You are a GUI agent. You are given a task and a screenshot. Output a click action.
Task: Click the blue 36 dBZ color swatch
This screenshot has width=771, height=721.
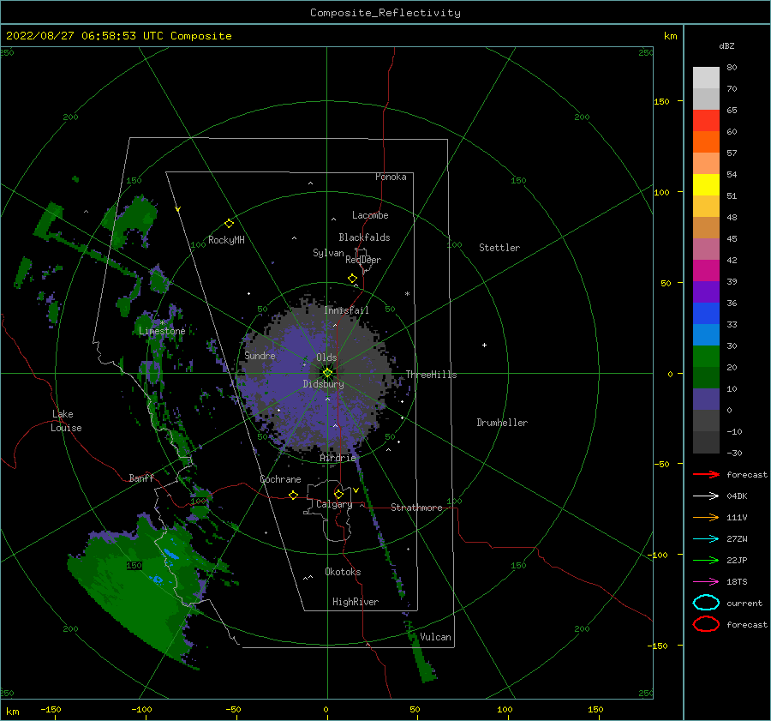(x=706, y=313)
